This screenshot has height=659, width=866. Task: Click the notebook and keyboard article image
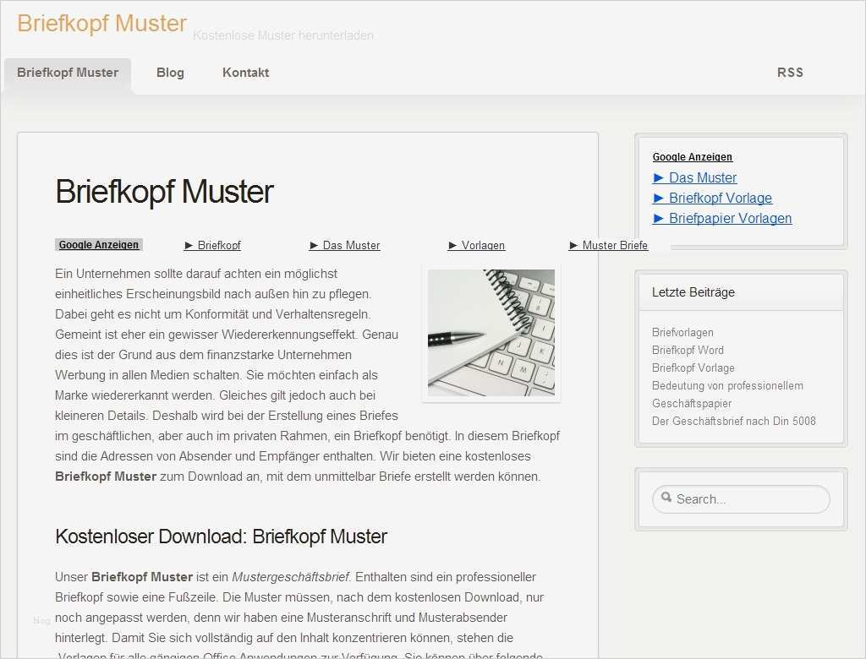(491, 333)
